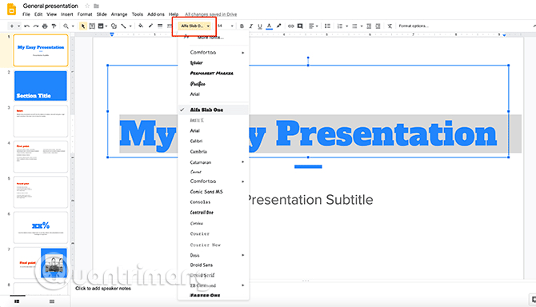Toggle italic formatting

(250, 26)
